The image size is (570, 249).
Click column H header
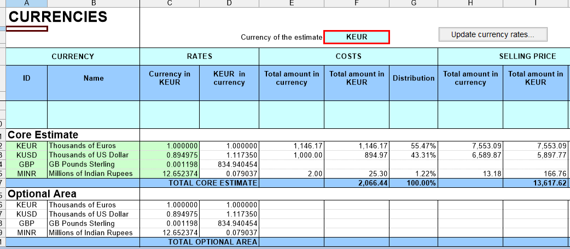[470, 3]
